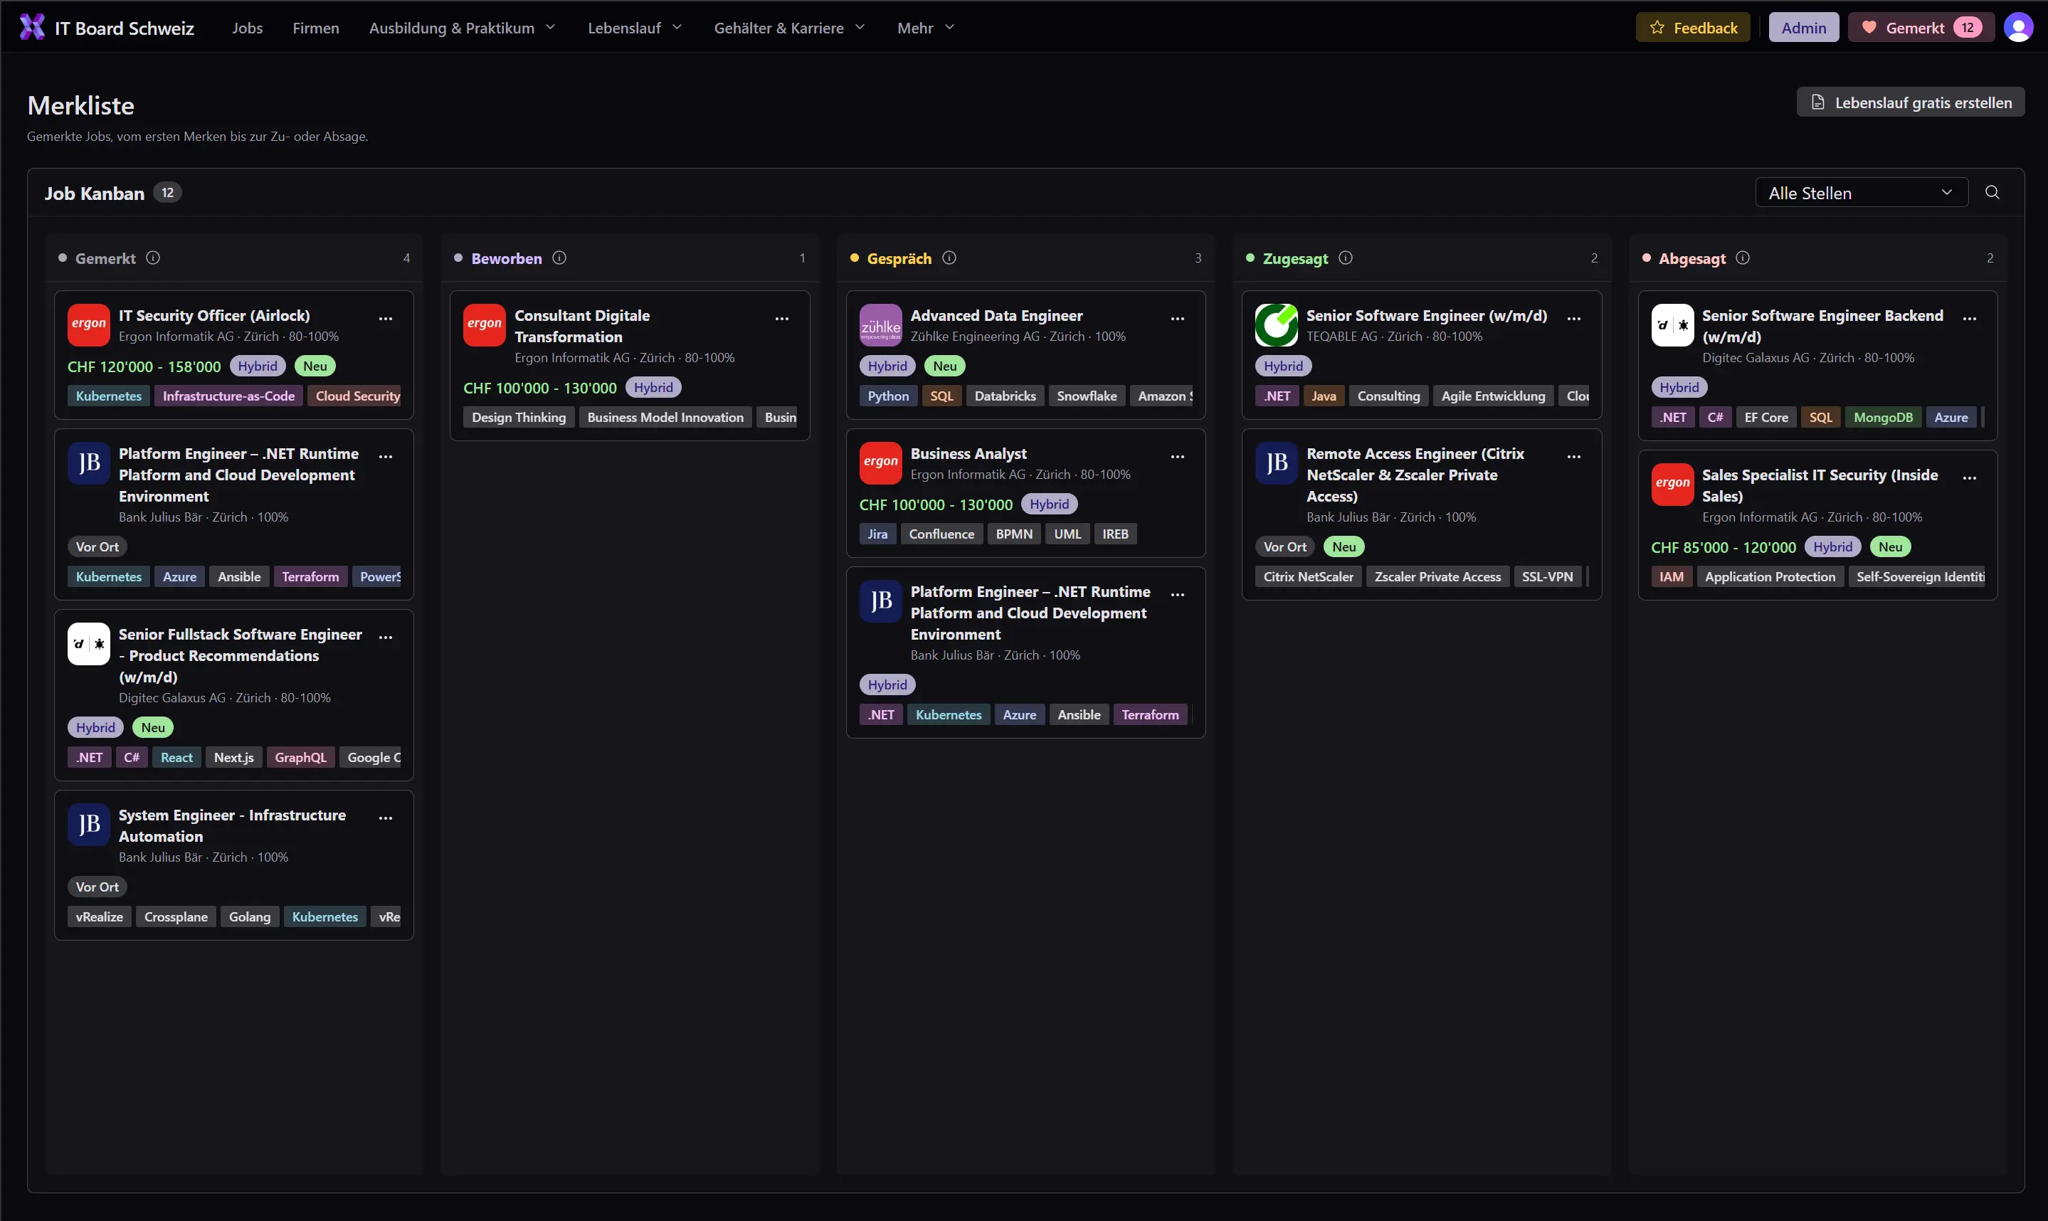Viewport: 2048px width, 1221px height.
Task: Show info for the Zugesagt column
Action: pyautogui.click(x=1346, y=258)
